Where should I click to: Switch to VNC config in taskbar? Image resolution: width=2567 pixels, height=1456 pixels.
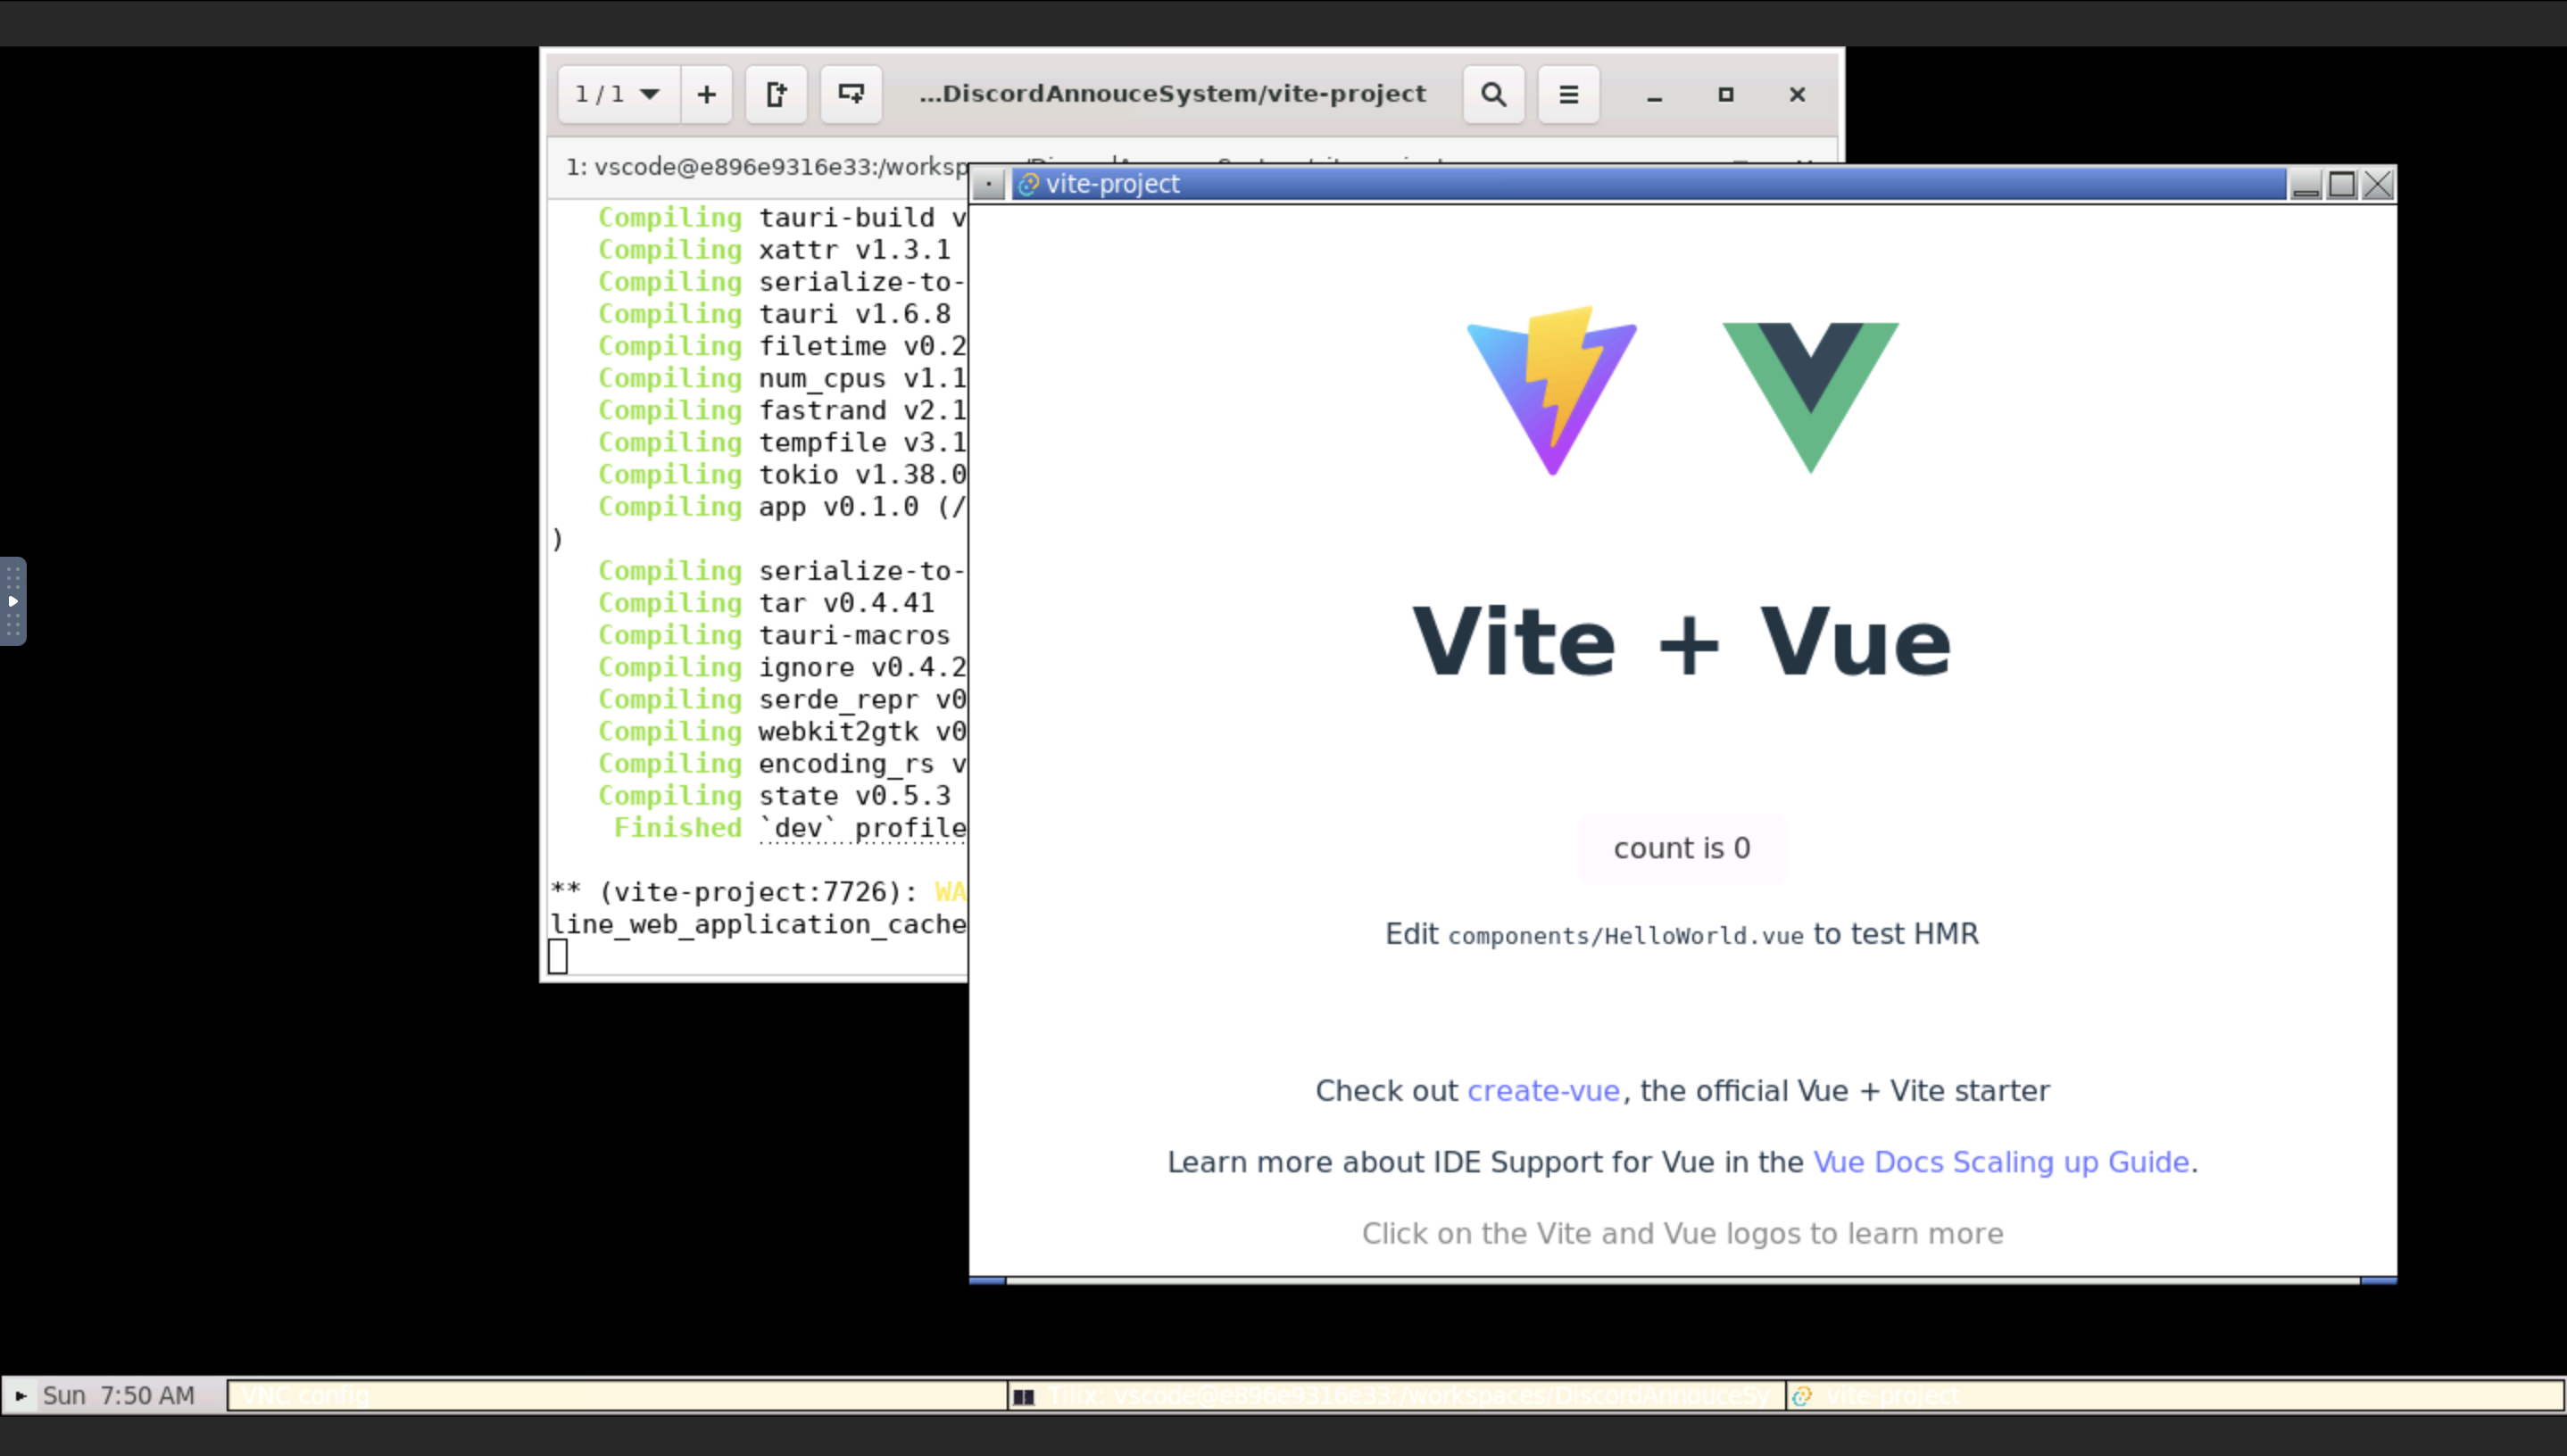615,1395
